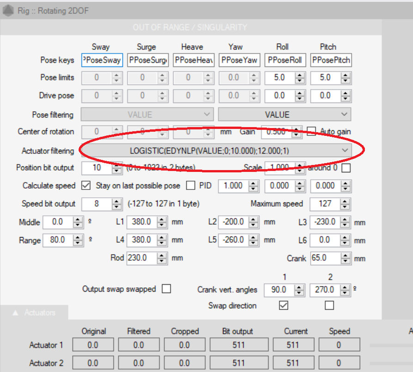The width and height of the screenshot is (413, 372).
Task: Open the Actuator filtering dropdown
Action: pyautogui.click(x=344, y=150)
